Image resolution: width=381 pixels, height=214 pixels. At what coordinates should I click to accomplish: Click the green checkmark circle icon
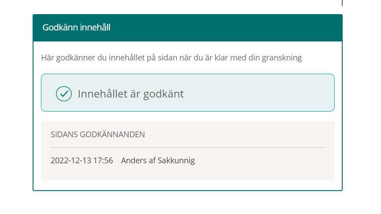[x=64, y=94]
